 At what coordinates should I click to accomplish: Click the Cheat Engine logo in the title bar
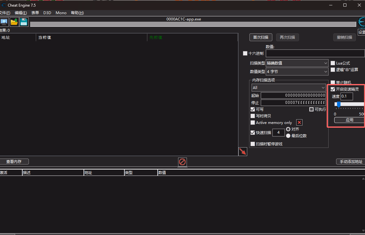[3, 5]
